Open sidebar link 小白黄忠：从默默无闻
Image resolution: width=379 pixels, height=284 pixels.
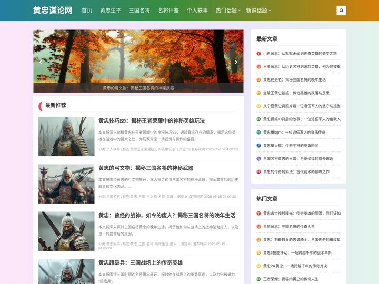point(300,53)
